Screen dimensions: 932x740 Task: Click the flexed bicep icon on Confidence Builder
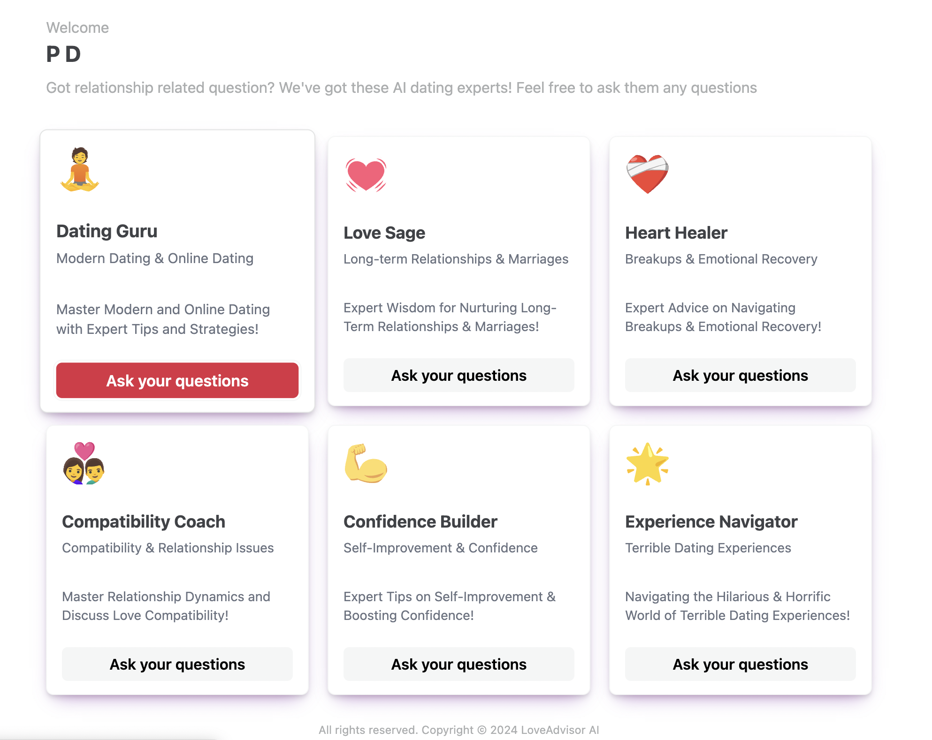tap(366, 463)
